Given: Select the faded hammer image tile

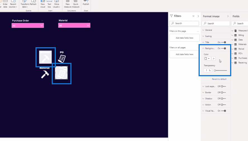Looking at the screenshot, I should coord(46,57).
